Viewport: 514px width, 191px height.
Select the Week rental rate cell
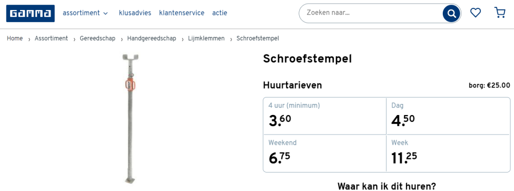[x=448, y=153]
